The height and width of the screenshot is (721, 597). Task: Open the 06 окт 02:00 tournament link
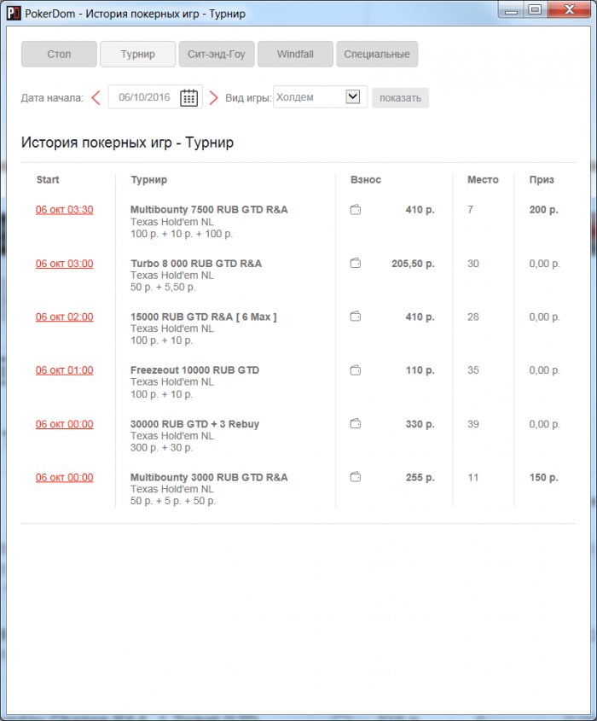[64, 317]
